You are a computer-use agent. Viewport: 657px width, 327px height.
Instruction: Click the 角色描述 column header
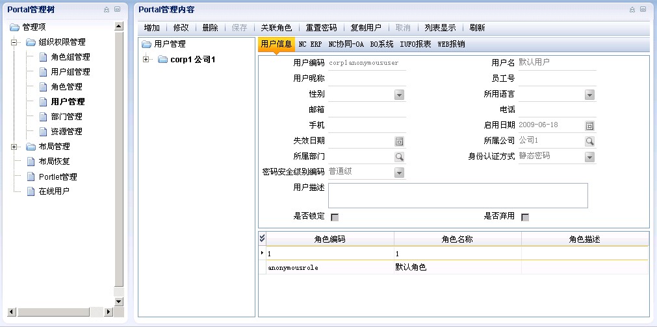[x=586, y=239]
